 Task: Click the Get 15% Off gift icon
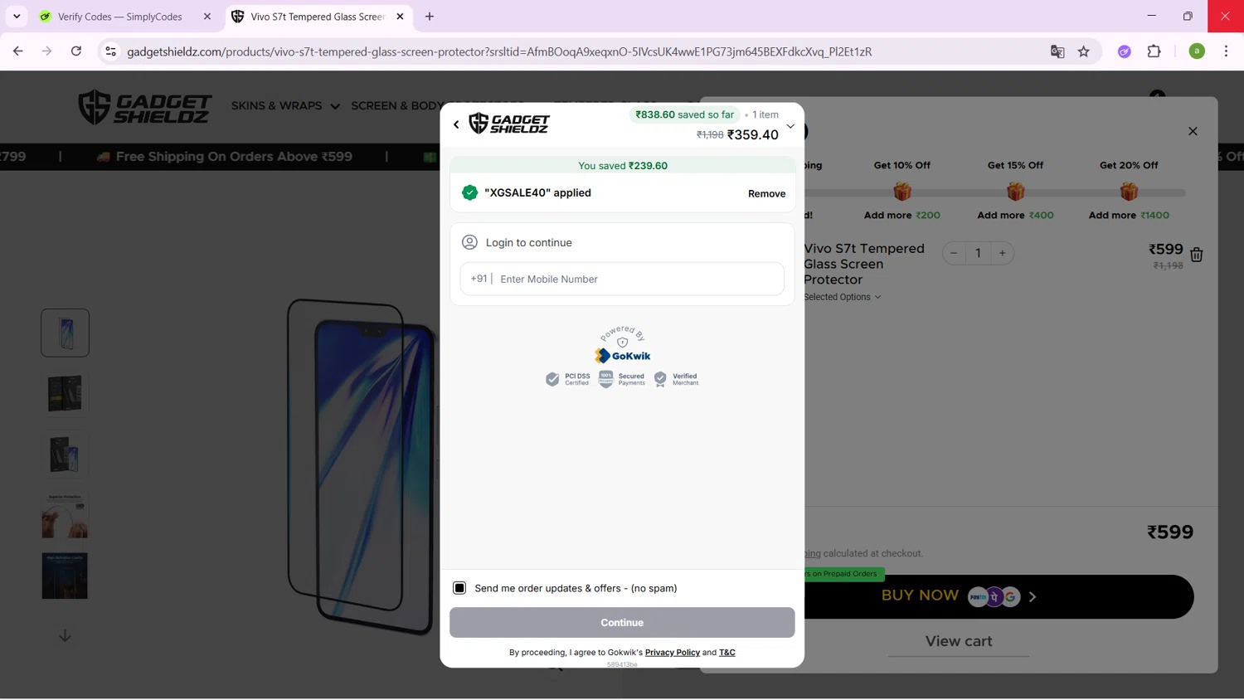coord(1015,192)
